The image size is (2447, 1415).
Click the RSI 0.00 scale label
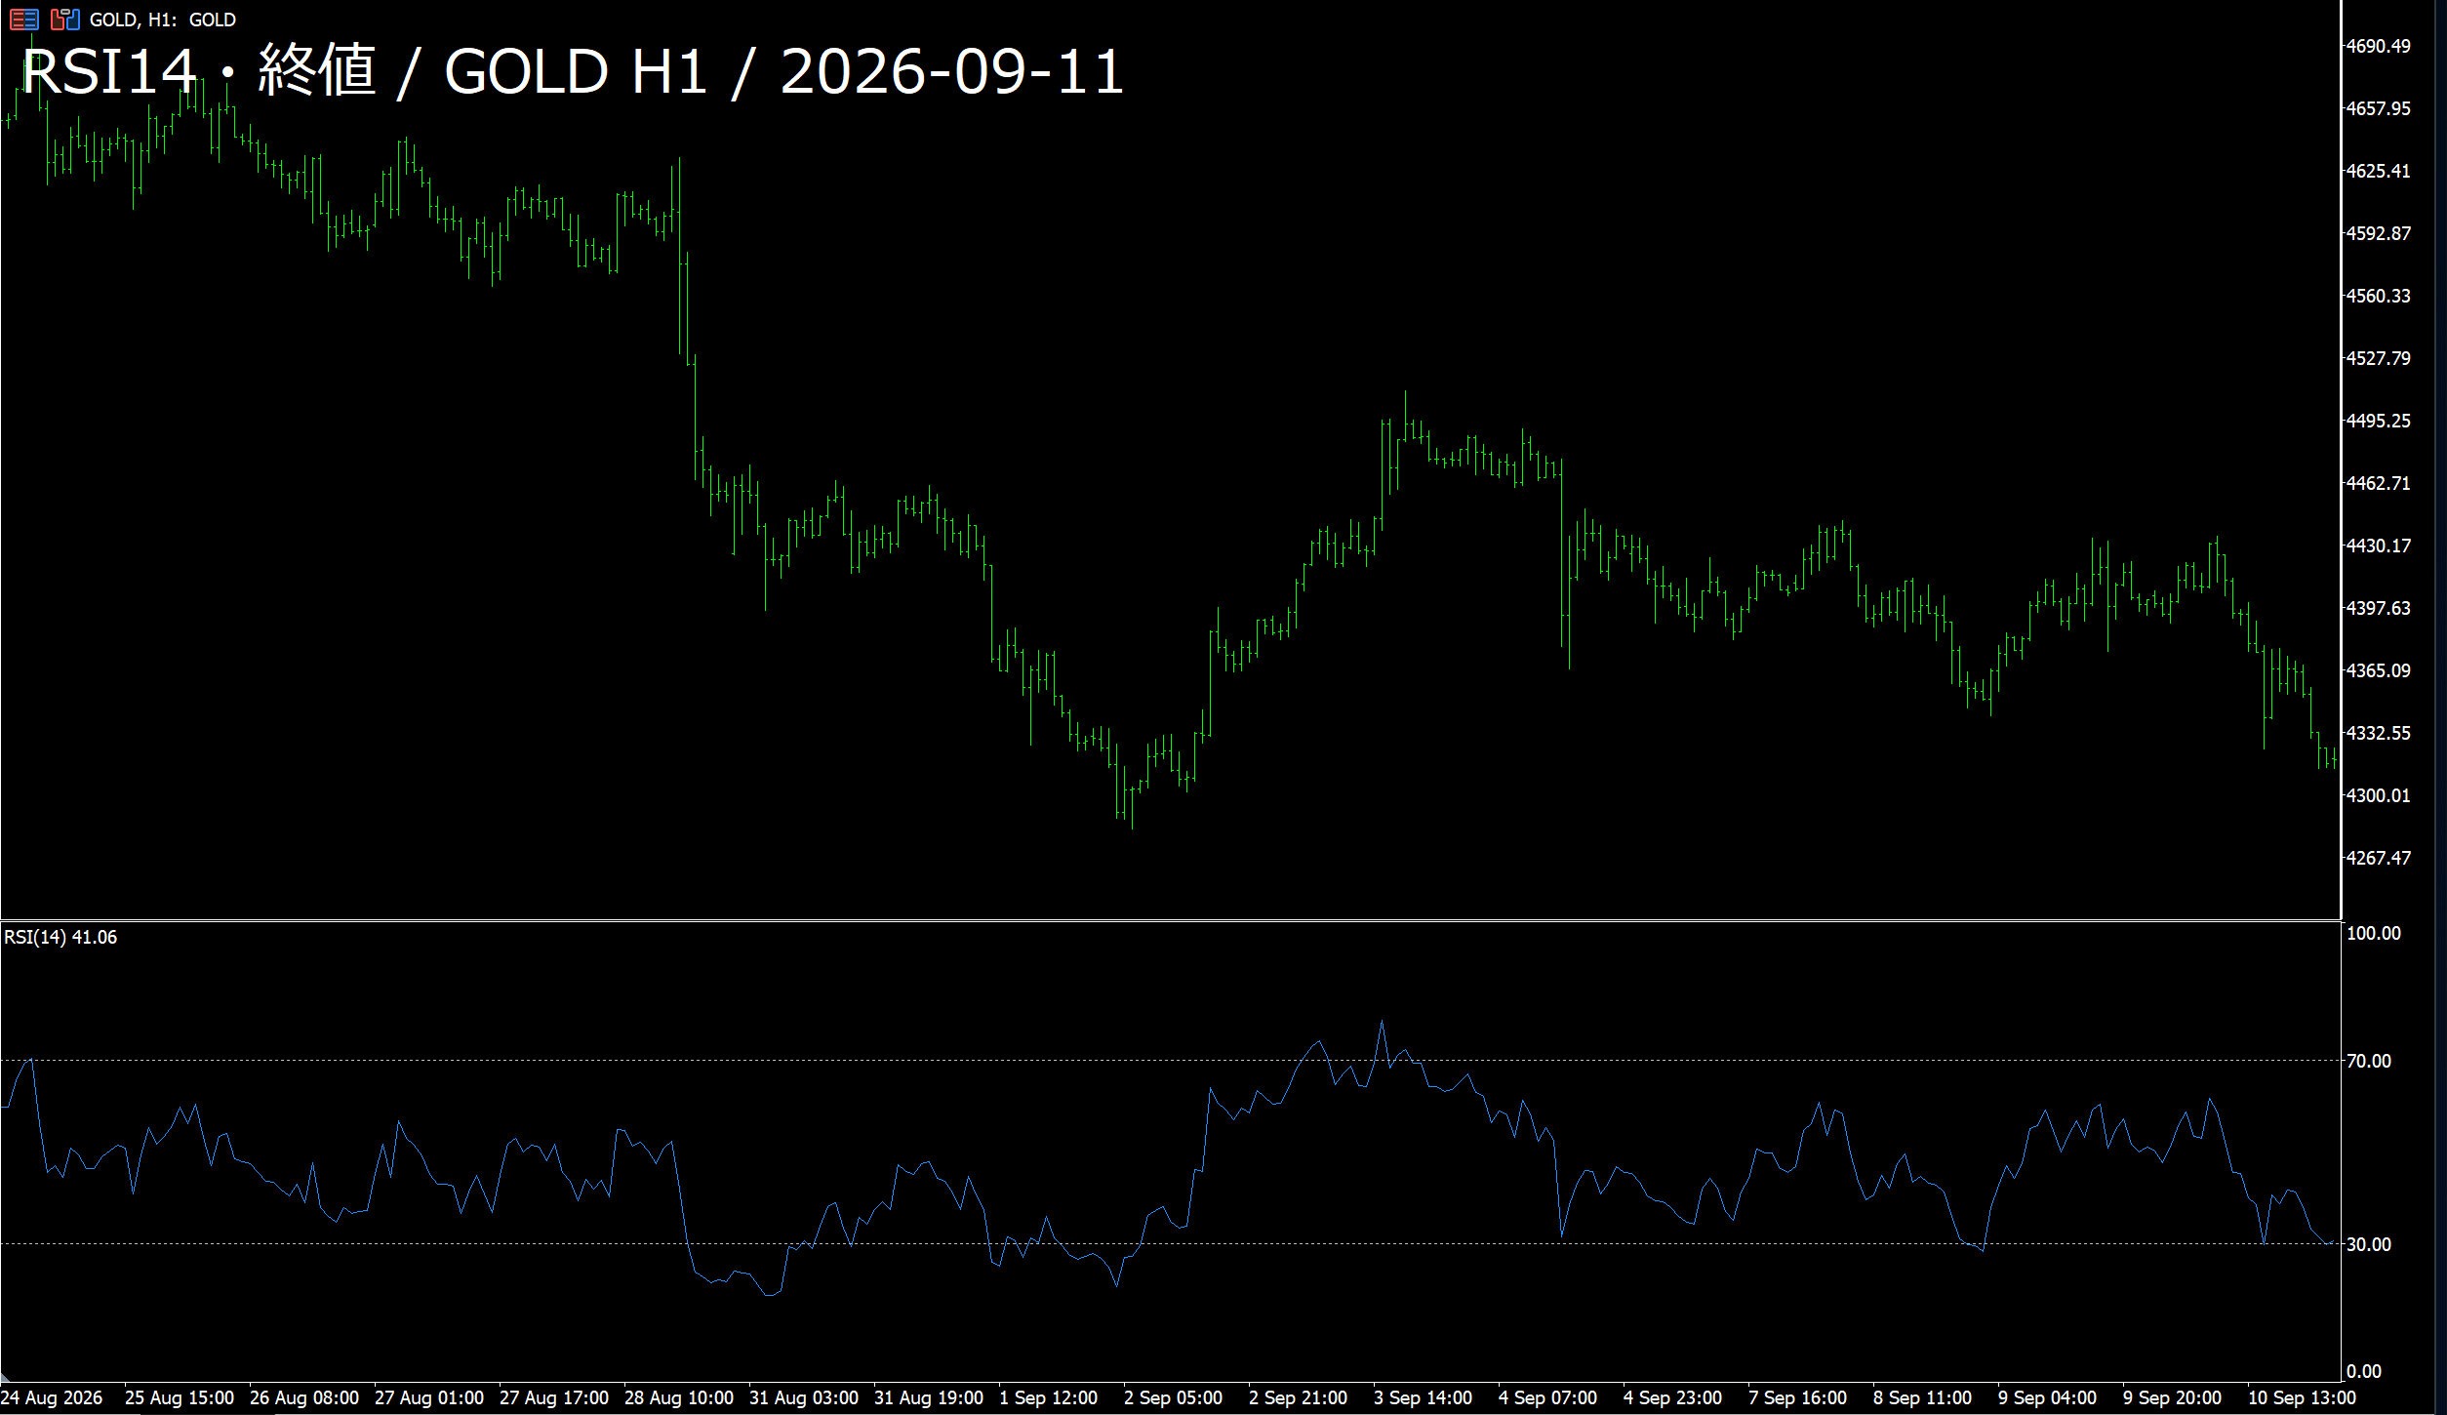(x=2364, y=1371)
